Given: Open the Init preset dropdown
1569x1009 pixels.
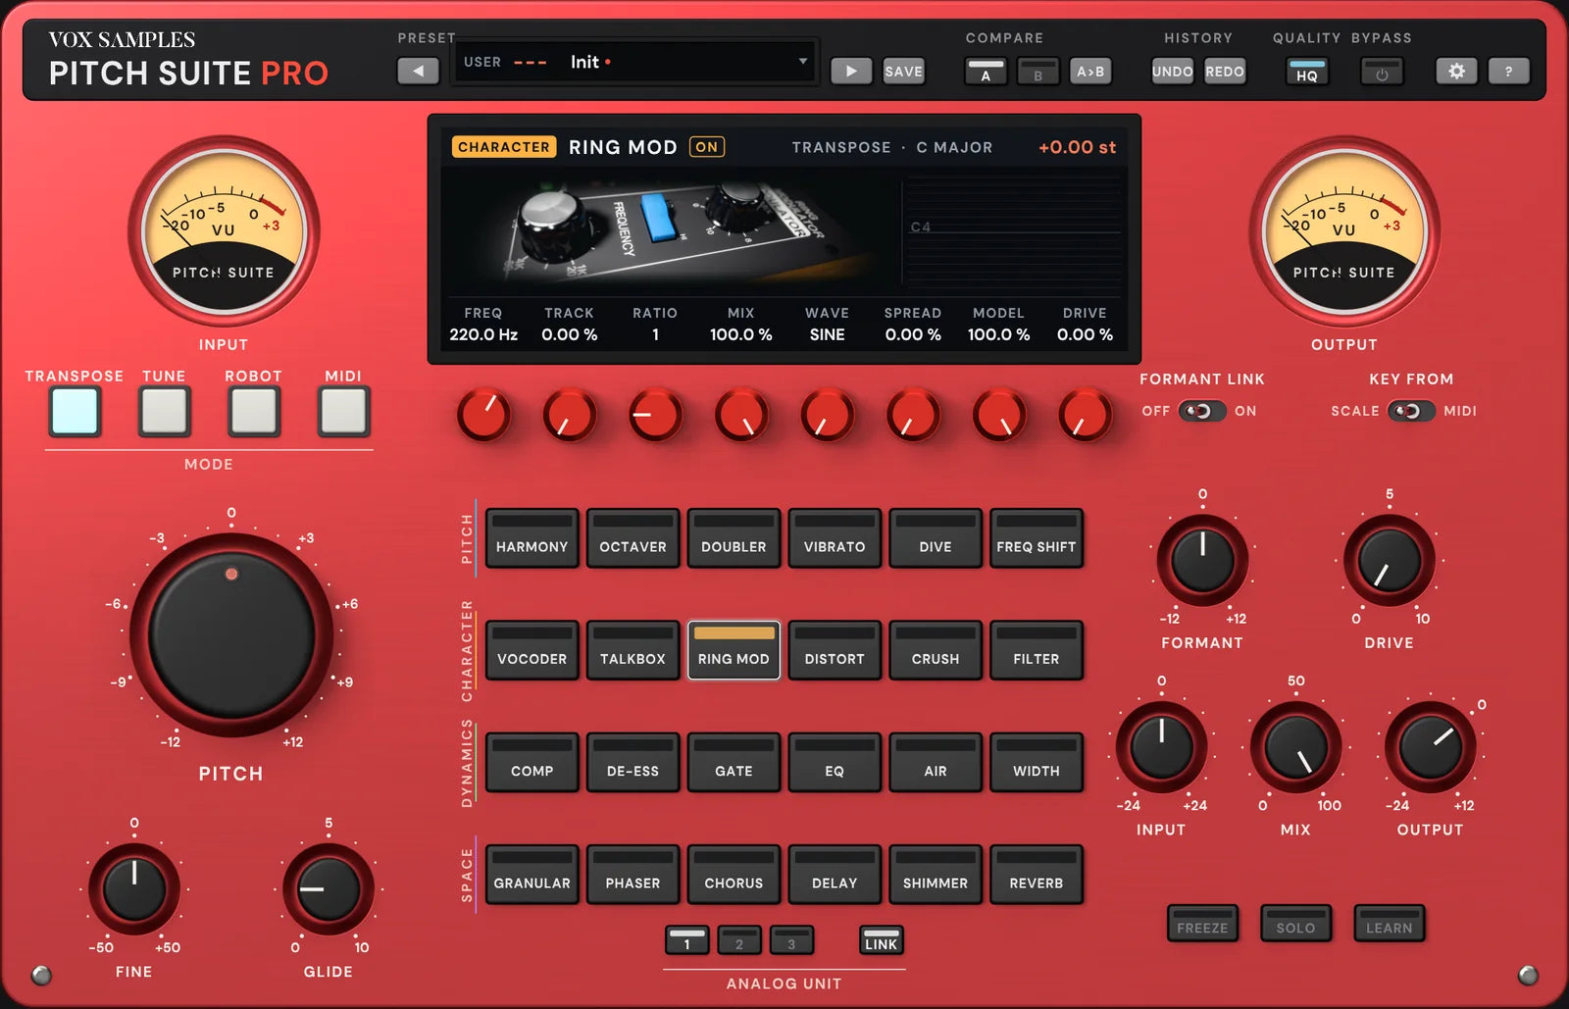Looking at the screenshot, I should (x=634, y=62).
